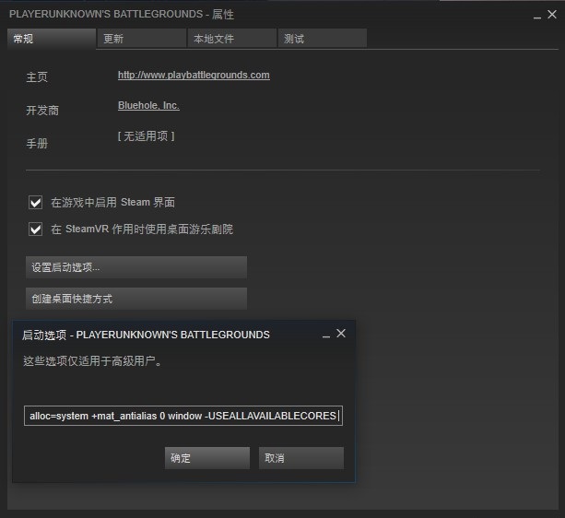Click the 主页 label

pyautogui.click(x=37, y=77)
